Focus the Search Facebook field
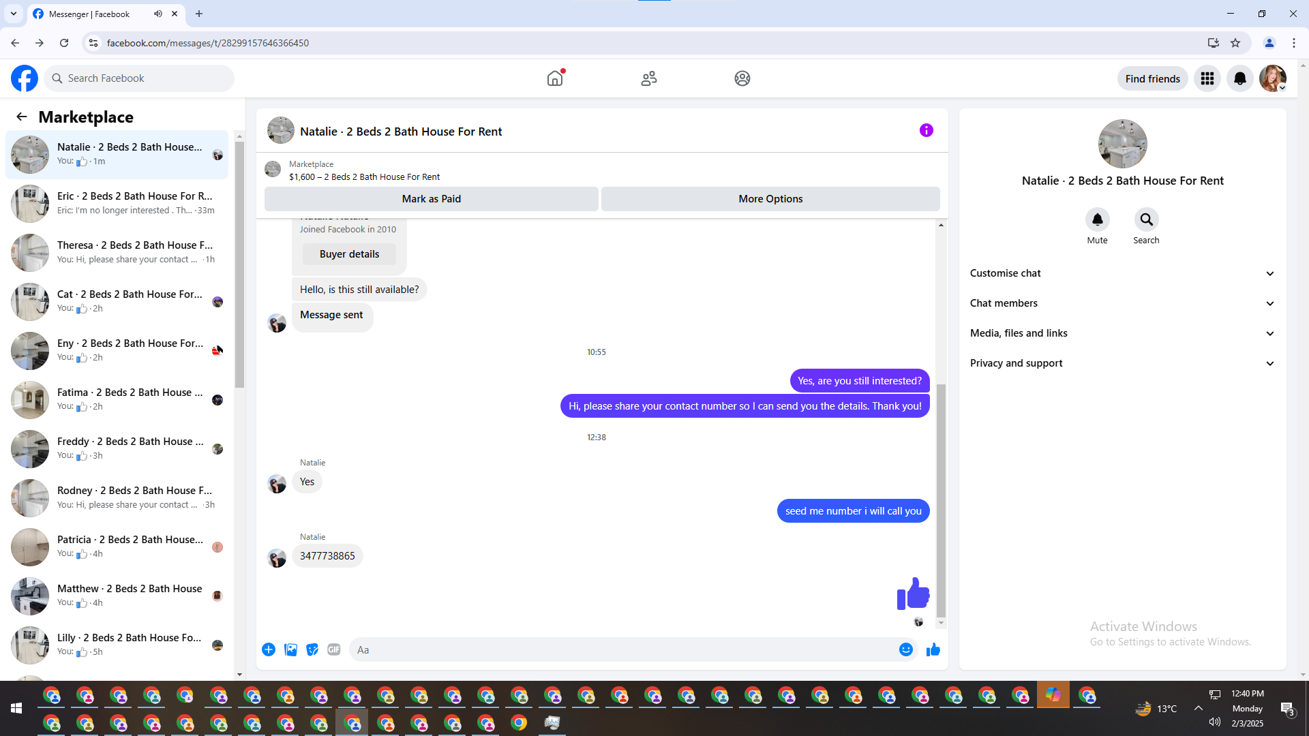The height and width of the screenshot is (736, 1309). click(x=139, y=78)
